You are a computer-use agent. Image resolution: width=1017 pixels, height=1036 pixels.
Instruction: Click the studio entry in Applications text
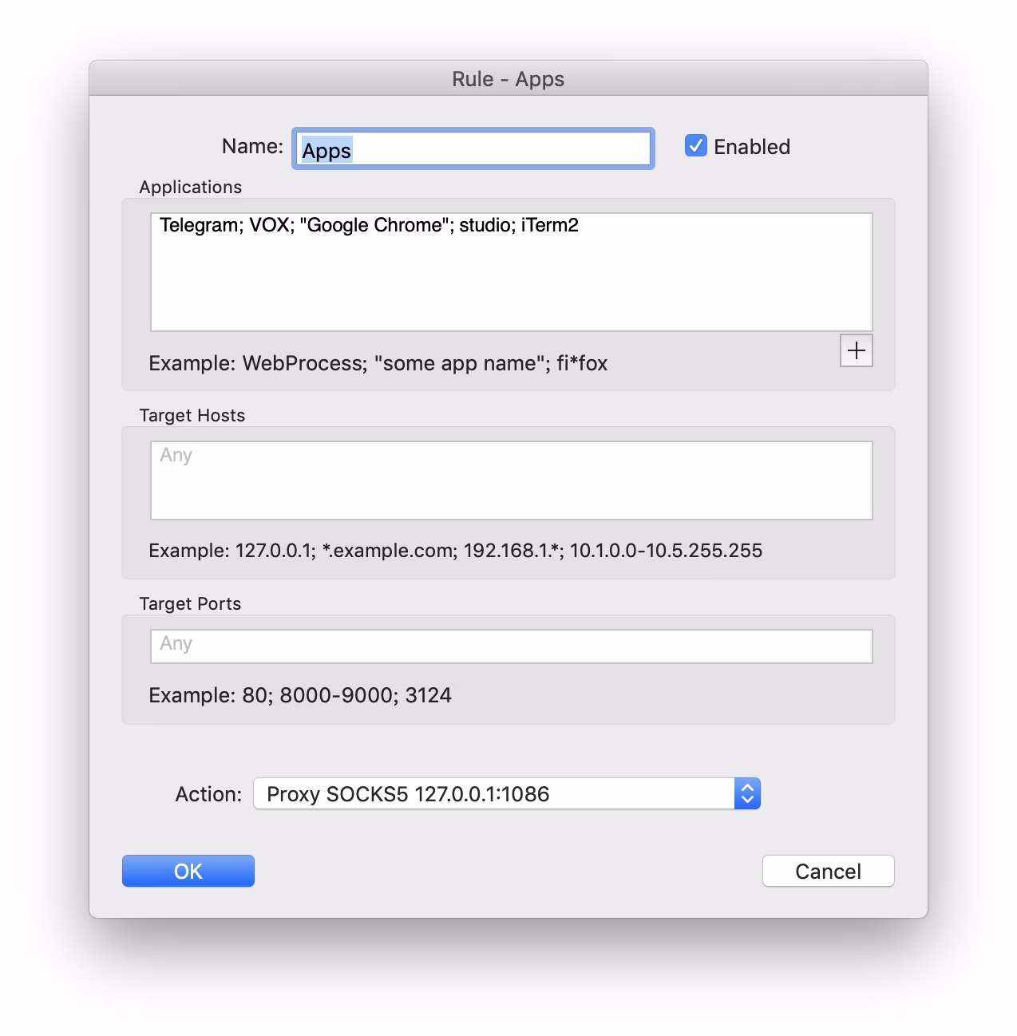tap(485, 225)
